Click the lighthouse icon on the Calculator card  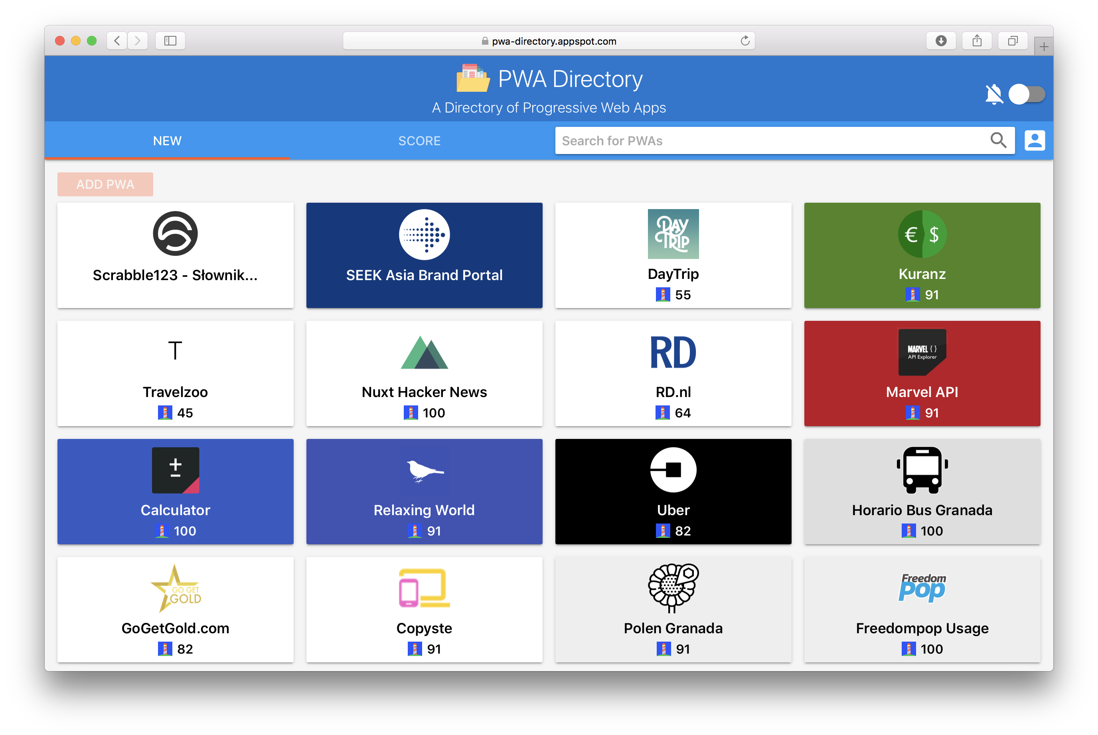click(x=162, y=531)
